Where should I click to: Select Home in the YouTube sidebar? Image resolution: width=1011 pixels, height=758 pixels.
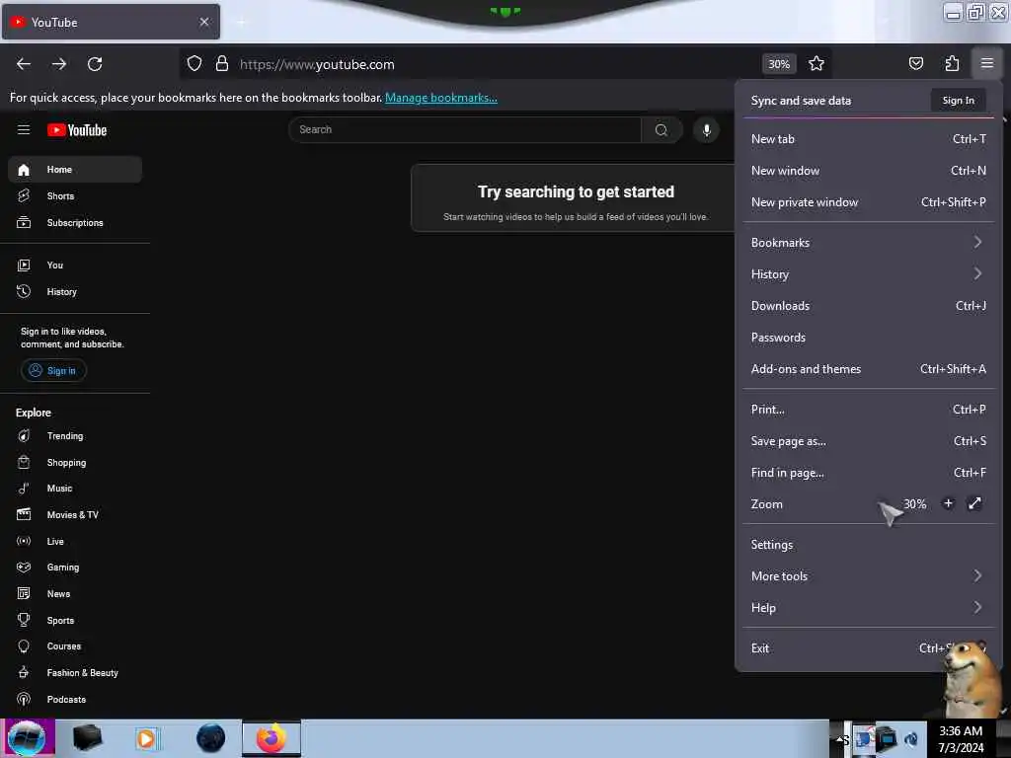[75, 170]
